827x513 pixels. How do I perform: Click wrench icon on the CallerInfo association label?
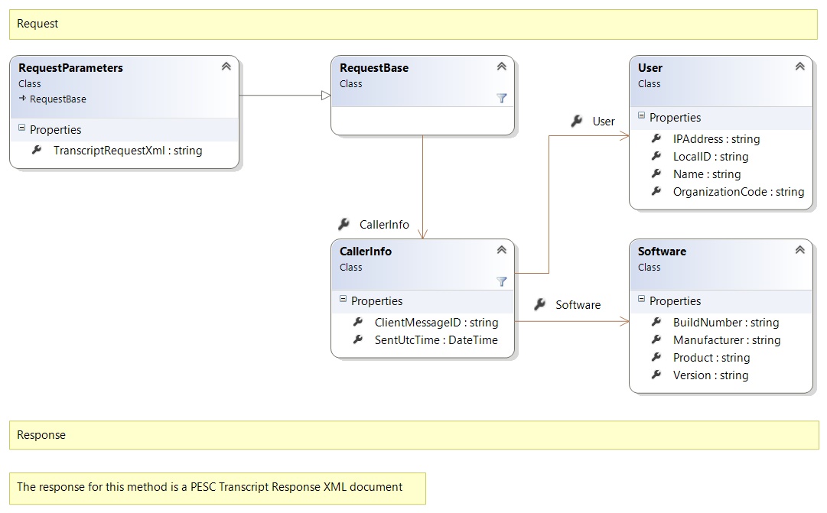tap(344, 224)
